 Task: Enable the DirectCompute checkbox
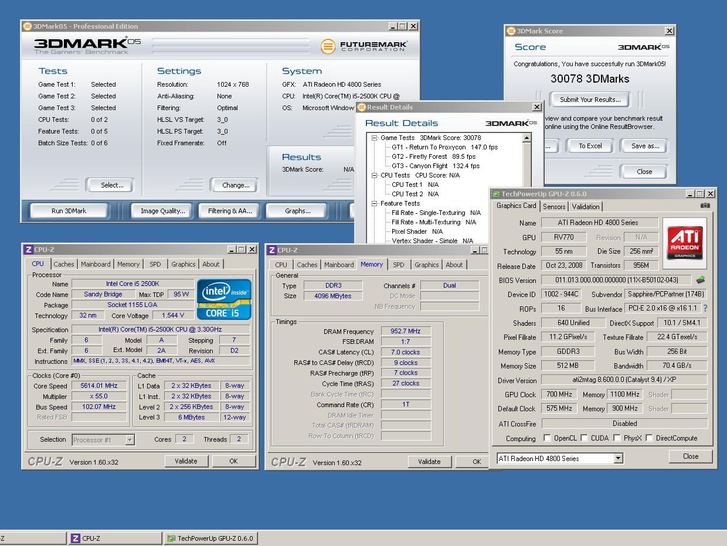pyautogui.click(x=649, y=438)
